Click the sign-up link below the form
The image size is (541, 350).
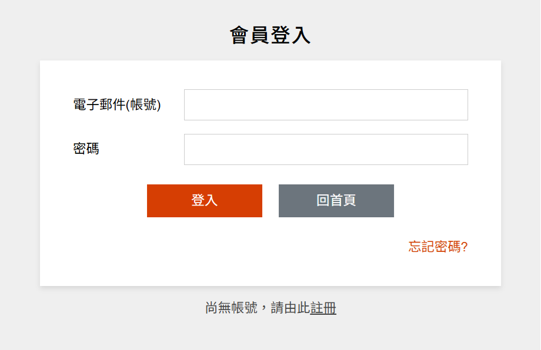(323, 308)
